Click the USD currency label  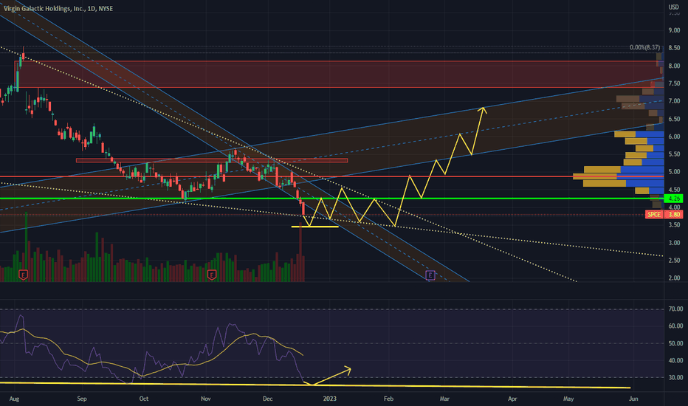tap(673, 7)
